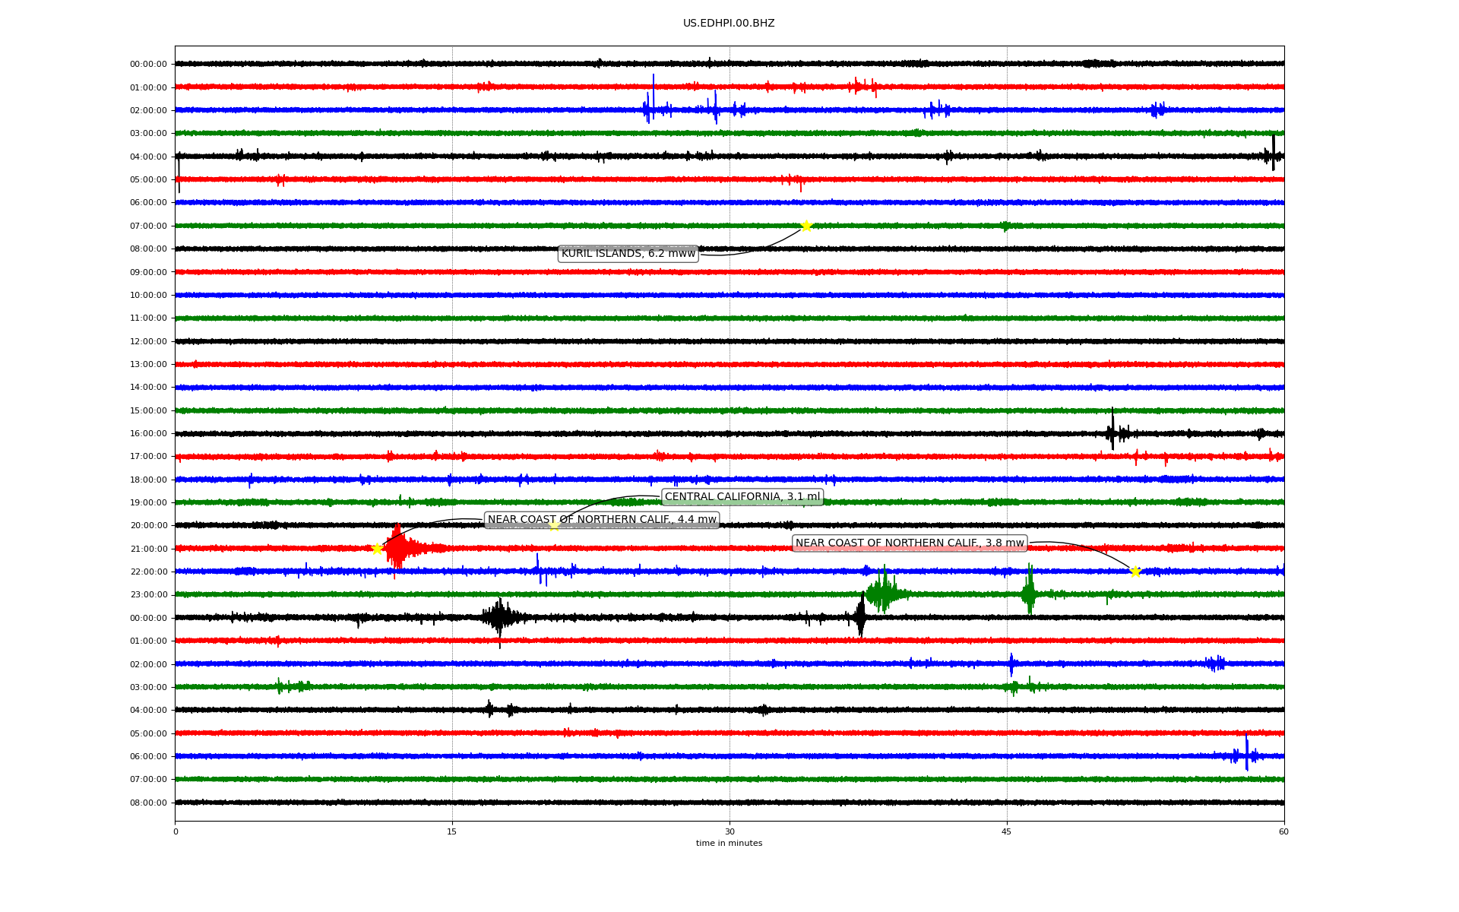Click the KURIL ISLANDS 6.2 mww label
1459x912 pixels.
[x=628, y=254]
